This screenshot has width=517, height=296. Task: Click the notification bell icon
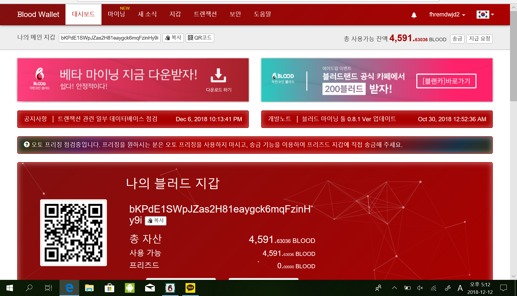[x=414, y=15]
